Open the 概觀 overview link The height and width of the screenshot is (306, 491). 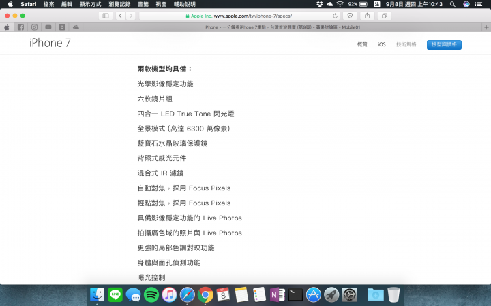coord(362,44)
